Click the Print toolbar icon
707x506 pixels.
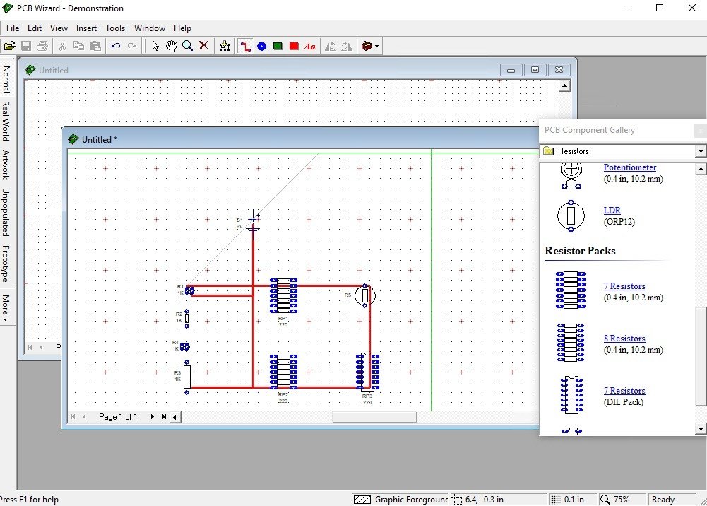tap(42, 46)
